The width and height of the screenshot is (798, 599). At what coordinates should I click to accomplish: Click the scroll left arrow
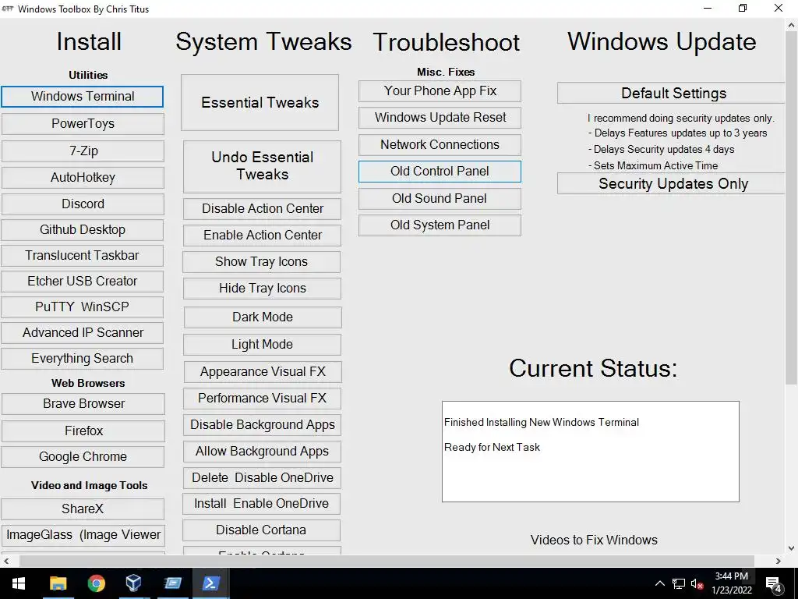coord(6,561)
